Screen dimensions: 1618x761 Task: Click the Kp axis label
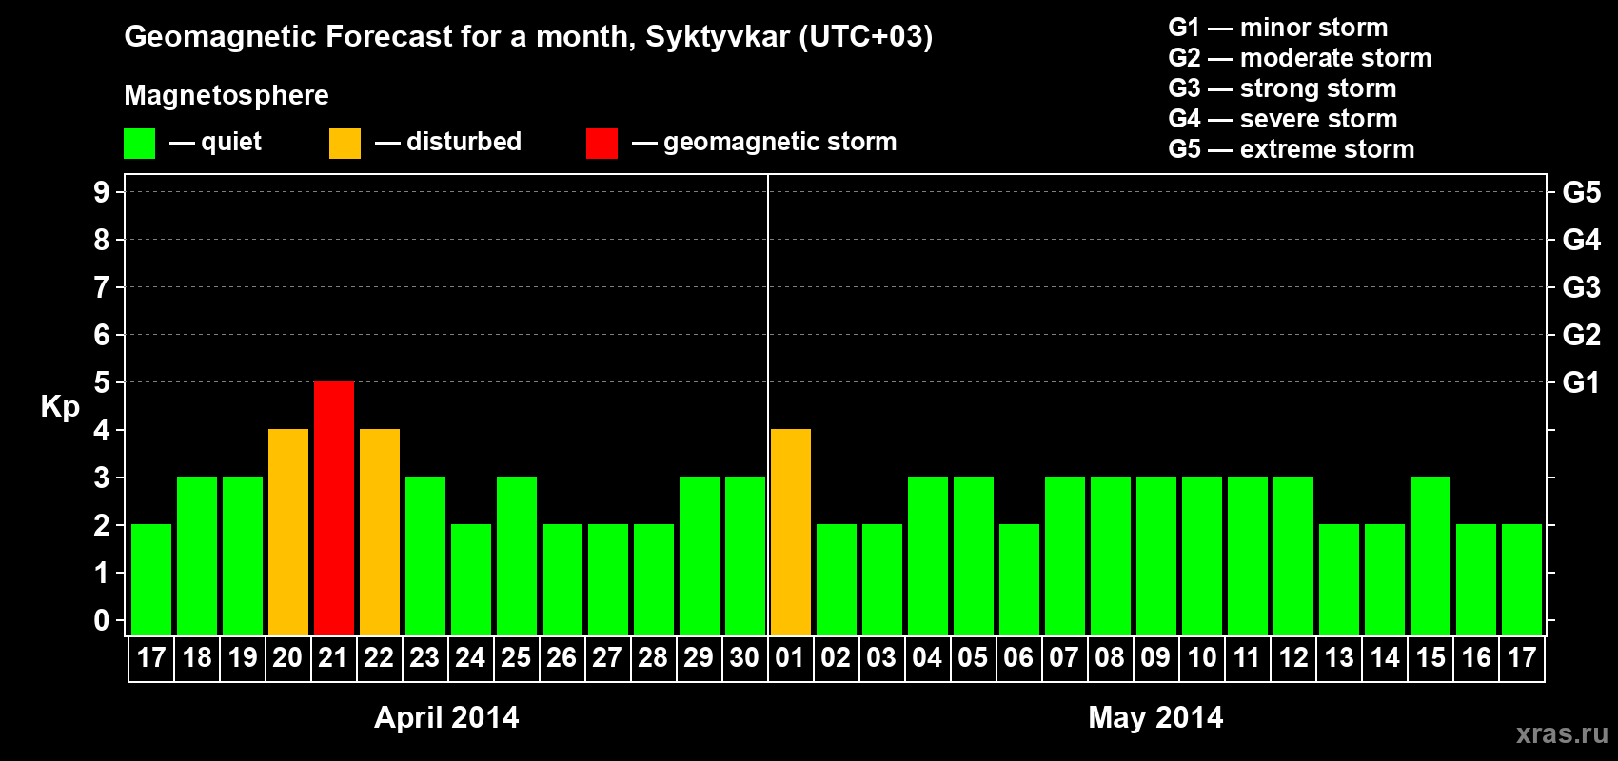pyautogui.click(x=60, y=407)
